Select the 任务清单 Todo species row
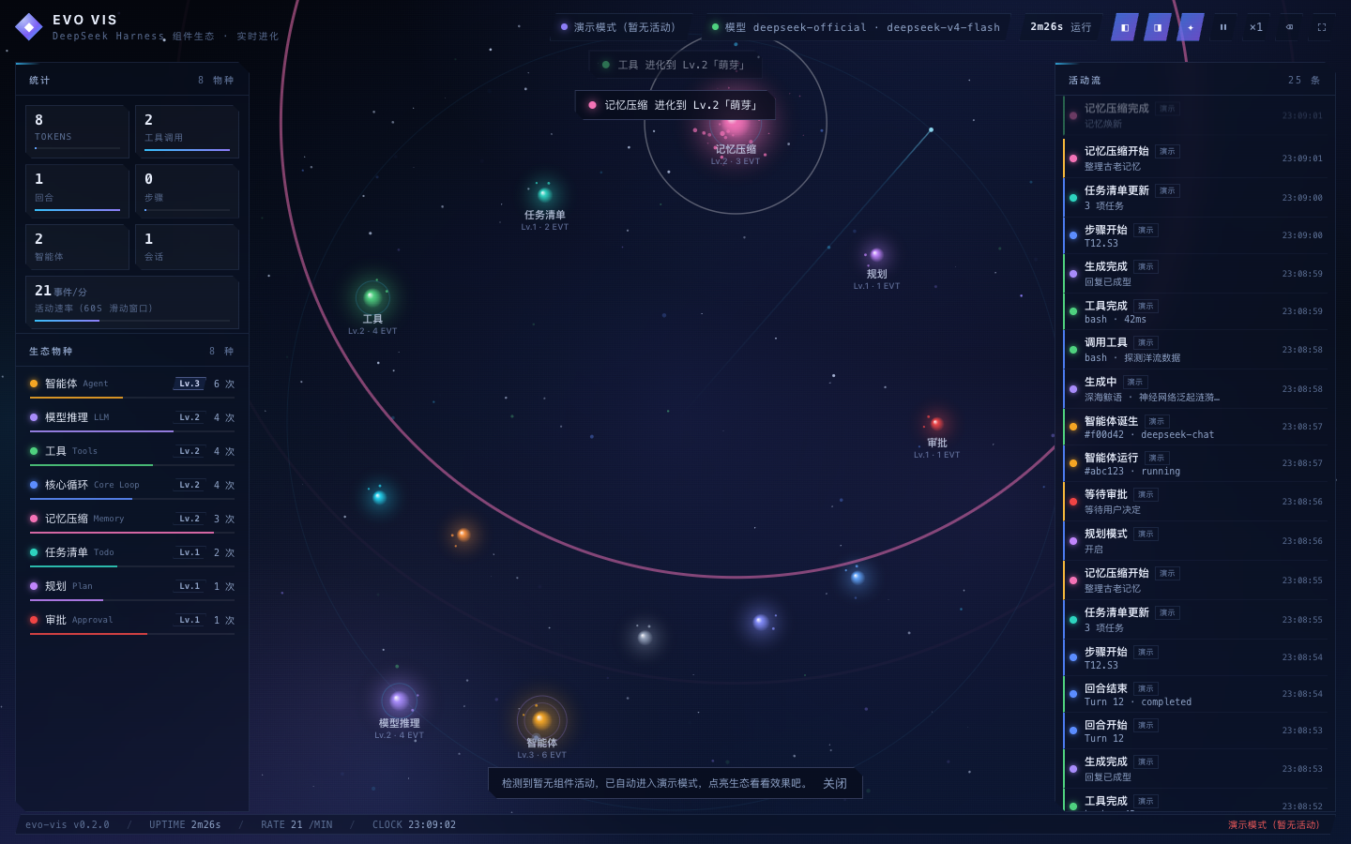 click(x=132, y=553)
